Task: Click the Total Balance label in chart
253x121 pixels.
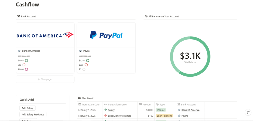Action: click(190, 62)
